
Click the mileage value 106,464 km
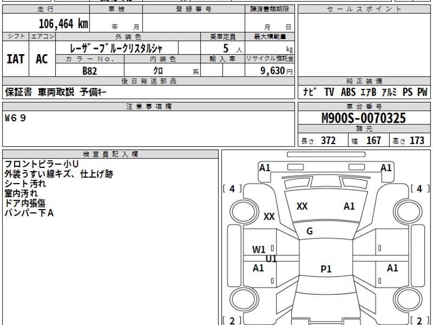(64, 24)
